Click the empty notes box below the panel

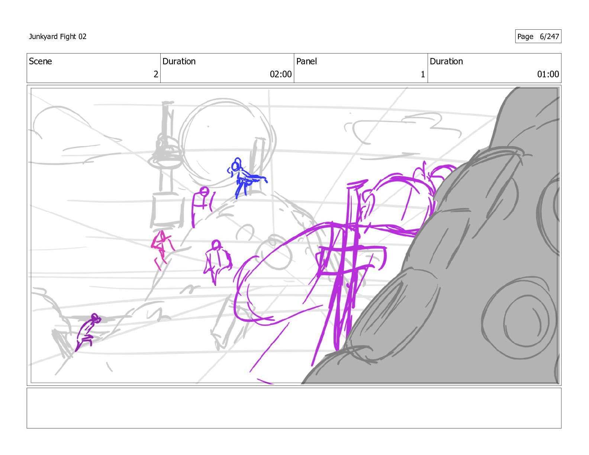[294, 408]
